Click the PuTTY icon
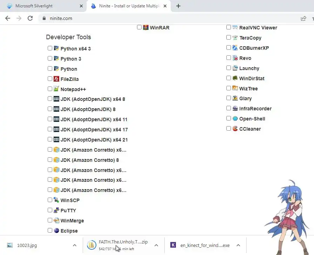This screenshot has height=255, width=314. [x=56, y=210]
